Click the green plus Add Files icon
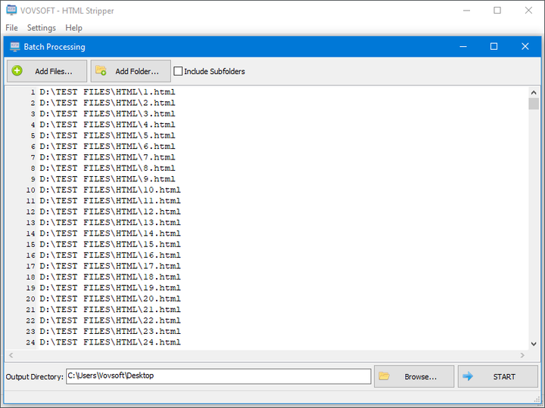Image resolution: width=545 pixels, height=408 pixels. (17, 71)
